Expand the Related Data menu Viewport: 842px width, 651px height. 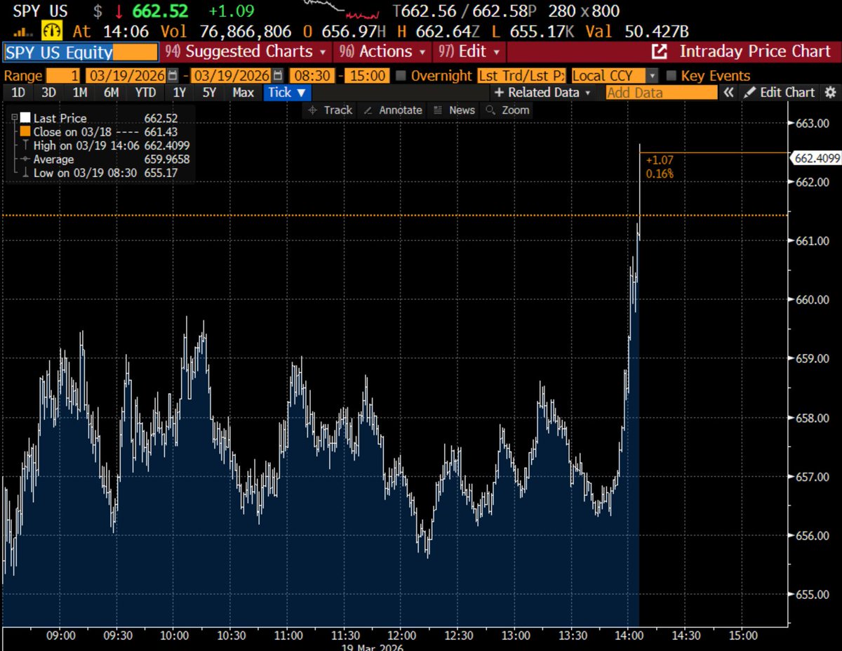[542, 92]
